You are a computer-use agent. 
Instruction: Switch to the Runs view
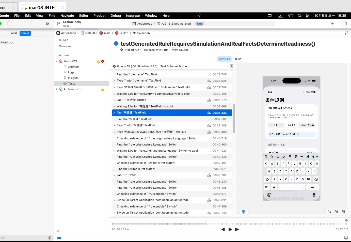tap(238, 59)
